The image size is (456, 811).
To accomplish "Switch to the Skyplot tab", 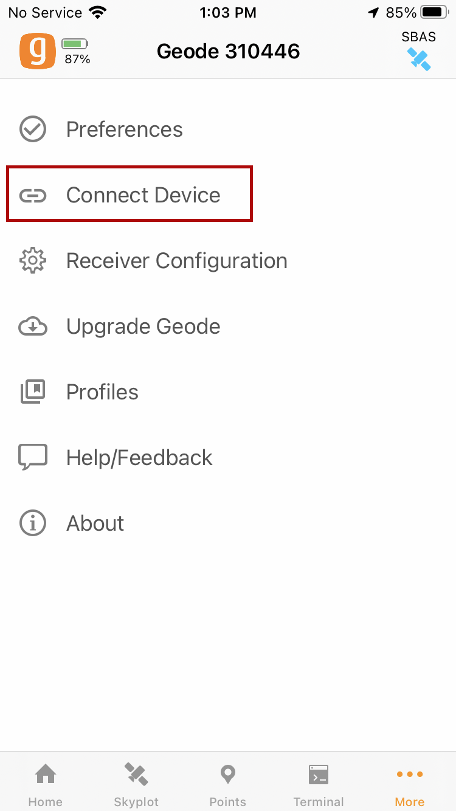I will [137, 784].
